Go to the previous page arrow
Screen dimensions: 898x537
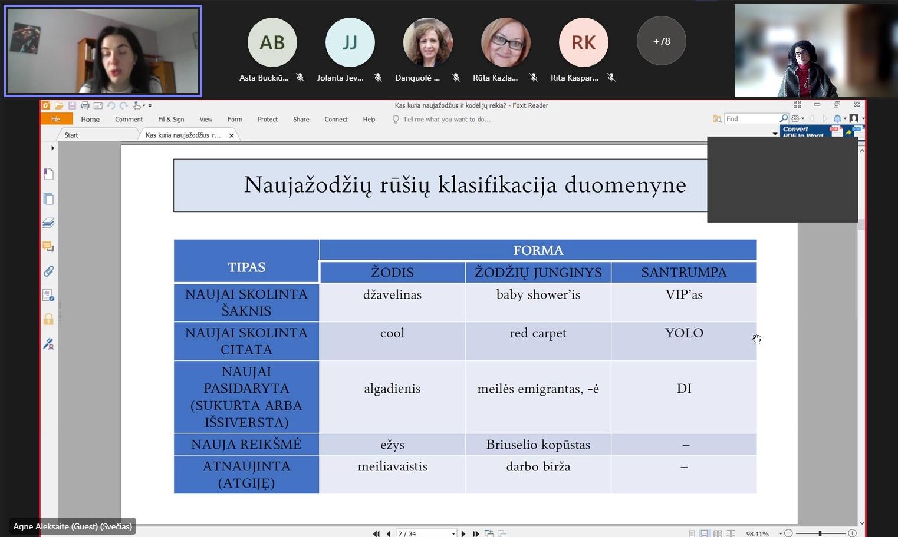coord(389,533)
